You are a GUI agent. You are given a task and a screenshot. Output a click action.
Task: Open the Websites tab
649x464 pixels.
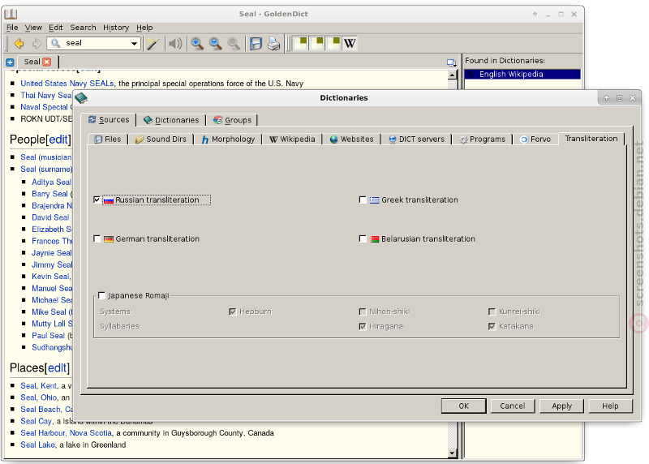pos(352,139)
